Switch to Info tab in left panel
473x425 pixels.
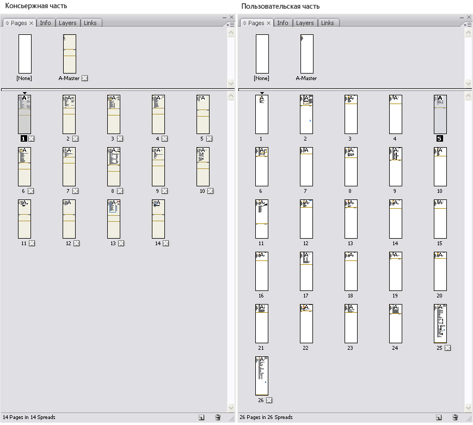46,23
